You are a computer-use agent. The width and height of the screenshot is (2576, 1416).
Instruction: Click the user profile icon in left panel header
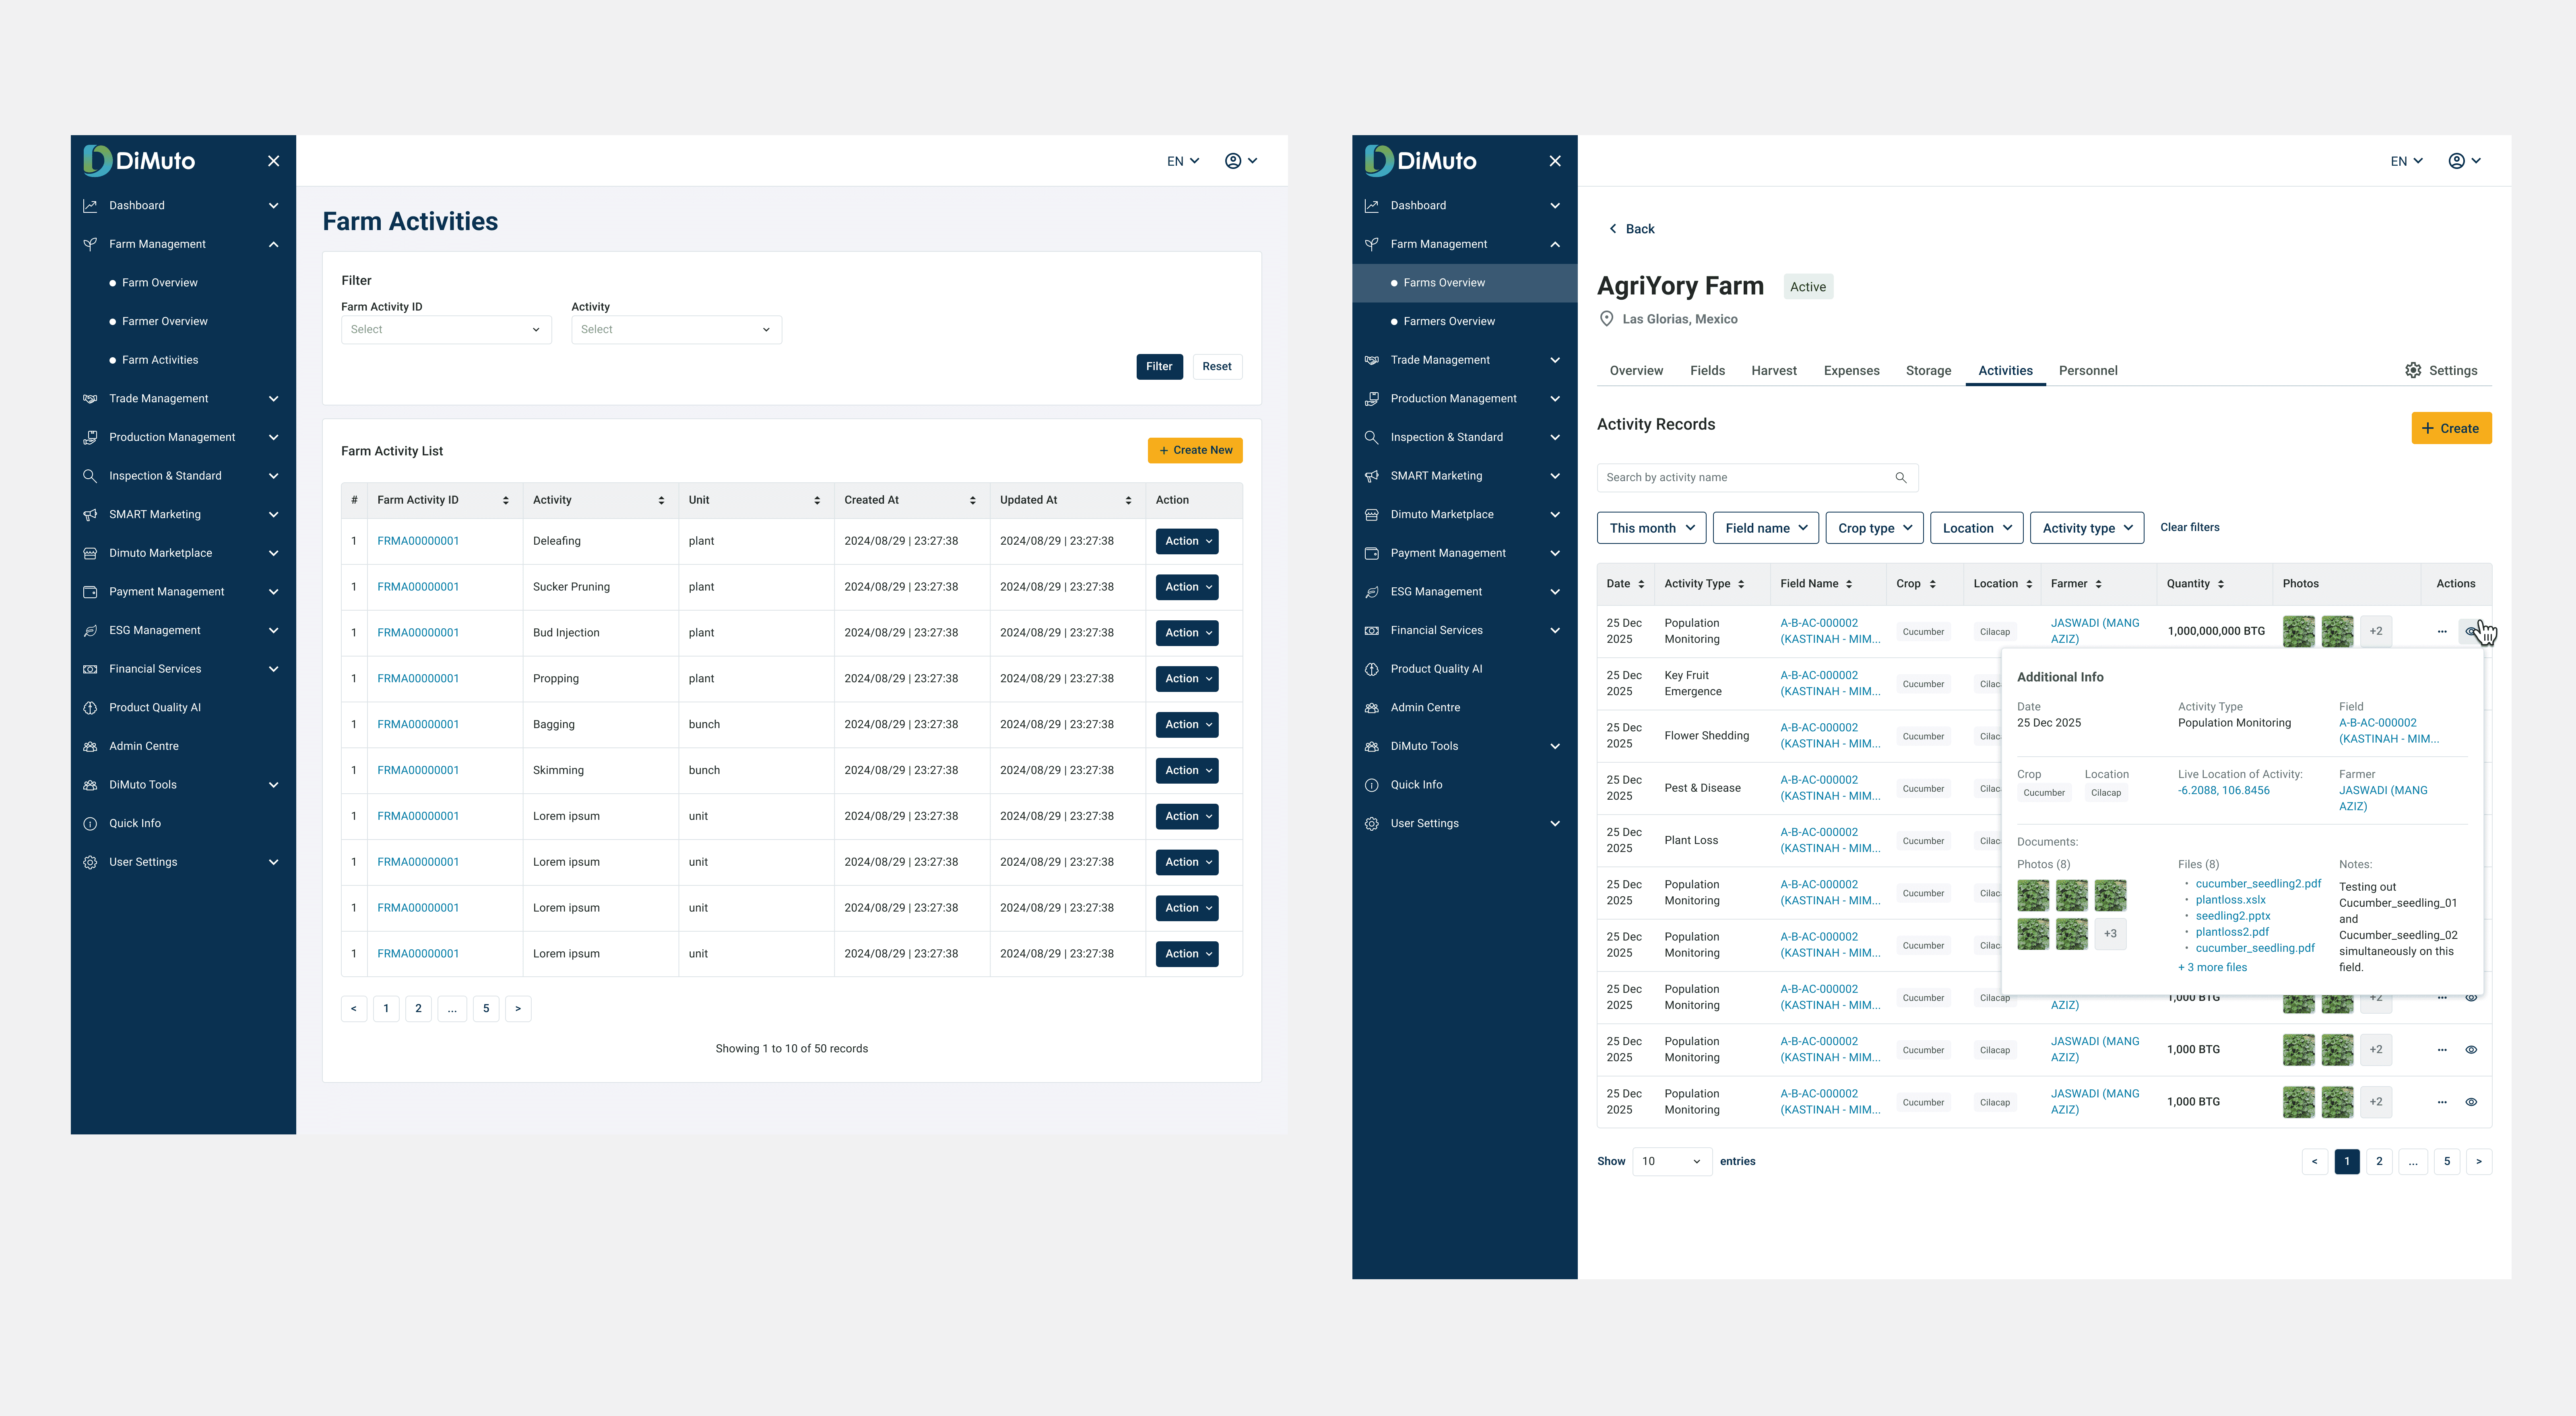[1233, 161]
